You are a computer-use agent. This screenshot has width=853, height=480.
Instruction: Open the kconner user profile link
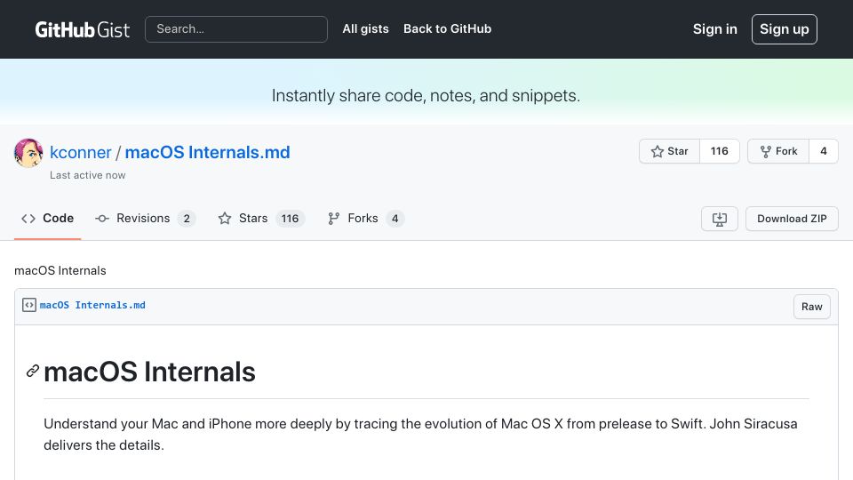[81, 152]
